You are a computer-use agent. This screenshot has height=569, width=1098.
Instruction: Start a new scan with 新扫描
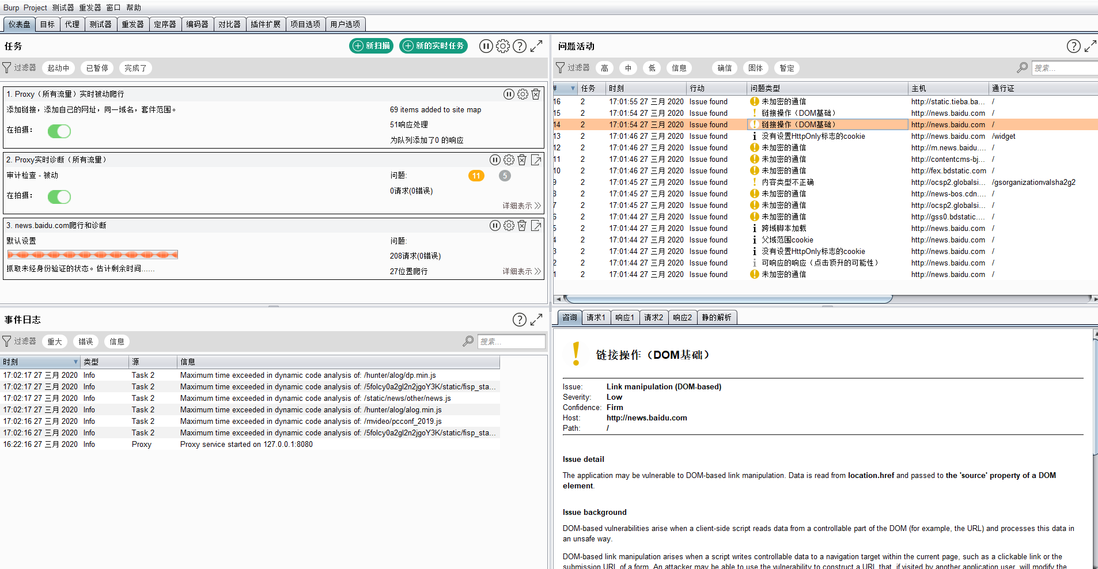click(372, 46)
